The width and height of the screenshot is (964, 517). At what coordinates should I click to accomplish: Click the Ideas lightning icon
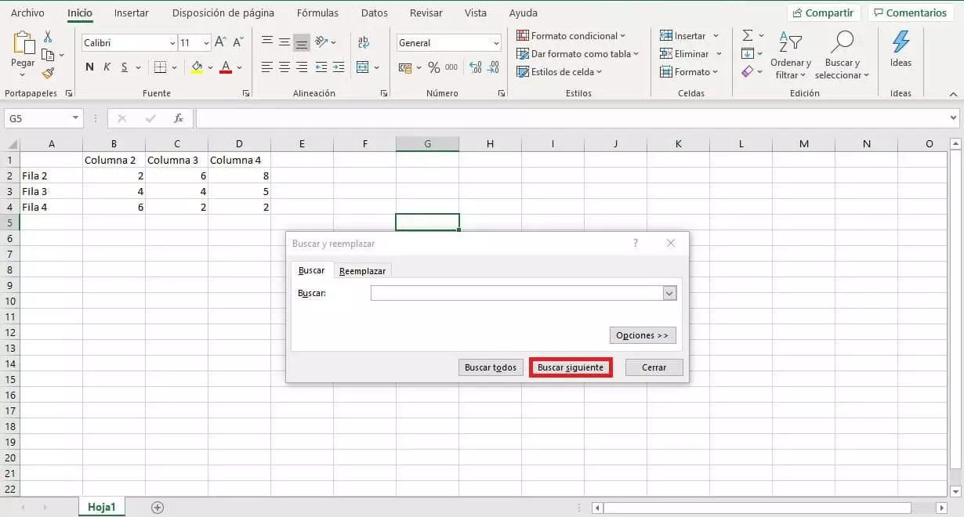pos(901,43)
